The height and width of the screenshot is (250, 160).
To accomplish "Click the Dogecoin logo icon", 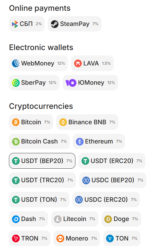I will (108, 219).
